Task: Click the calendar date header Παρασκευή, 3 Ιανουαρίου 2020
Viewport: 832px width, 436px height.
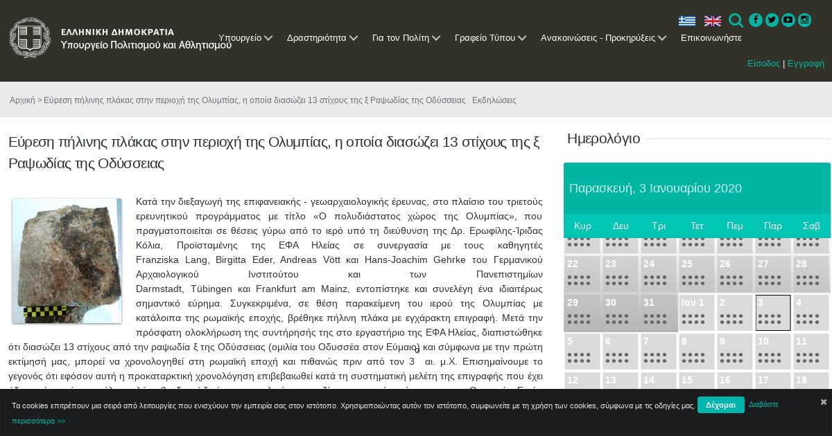Action: pyautogui.click(x=655, y=188)
